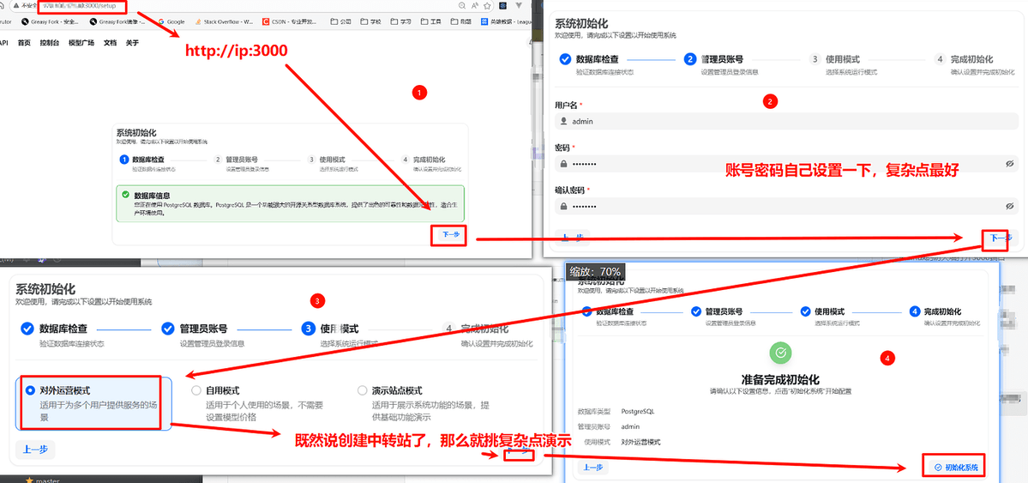Click the 确认密码 input field
The image size is (1028, 483).
(787, 206)
